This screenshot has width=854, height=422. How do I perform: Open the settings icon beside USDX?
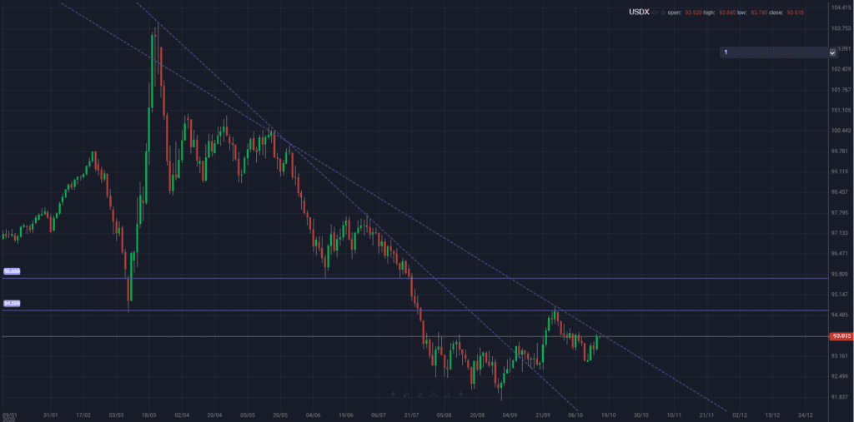tap(663, 12)
